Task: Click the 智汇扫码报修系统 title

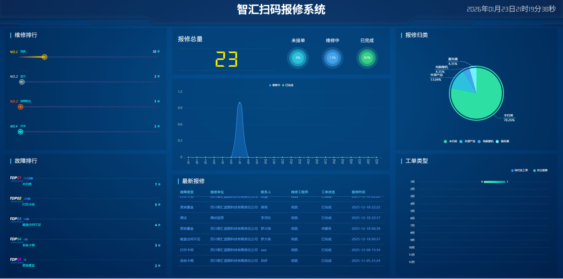Action: pyautogui.click(x=281, y=9)
